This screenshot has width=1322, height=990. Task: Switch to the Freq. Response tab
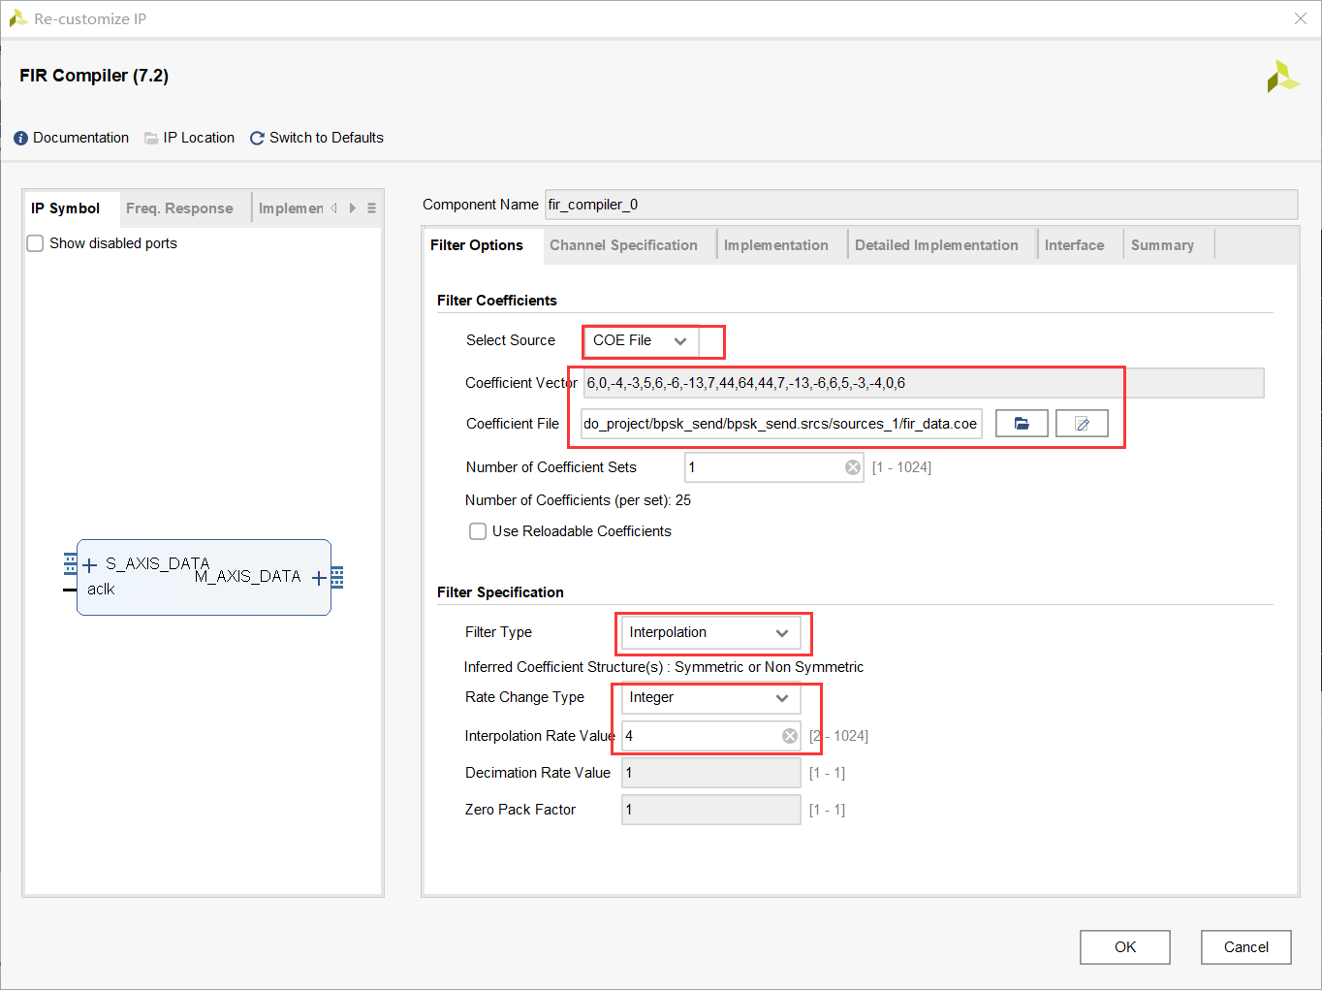[179, 208]
